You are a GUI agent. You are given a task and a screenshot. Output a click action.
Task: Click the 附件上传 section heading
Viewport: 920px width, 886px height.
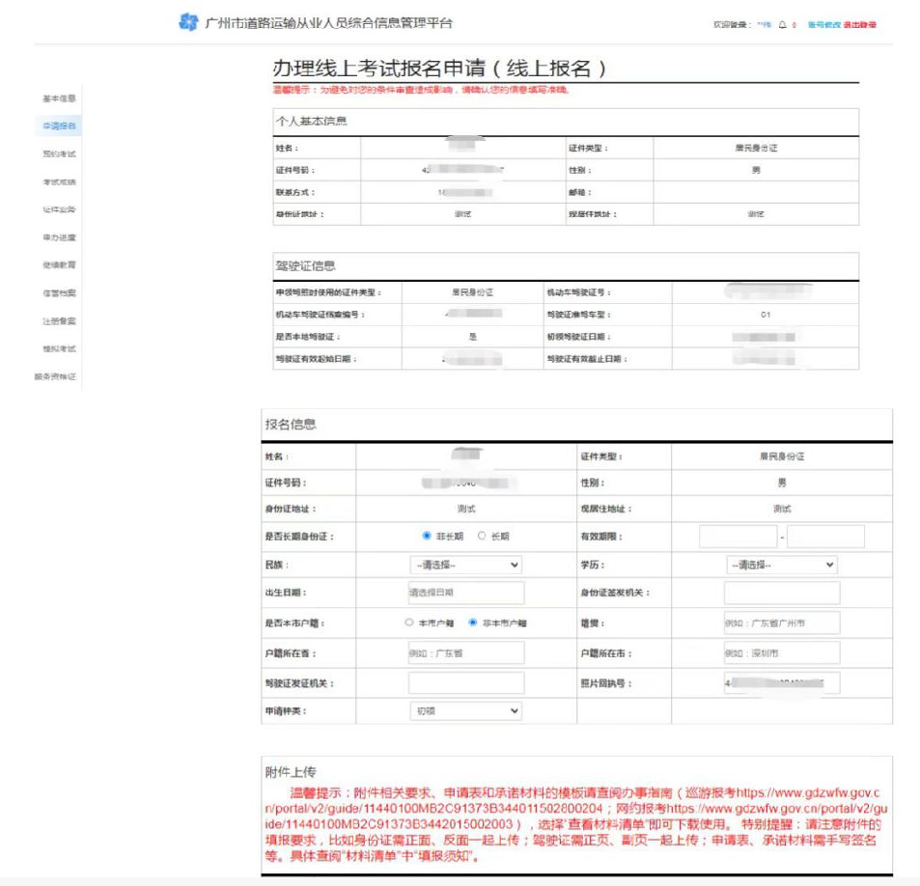(x=291, y=772)
